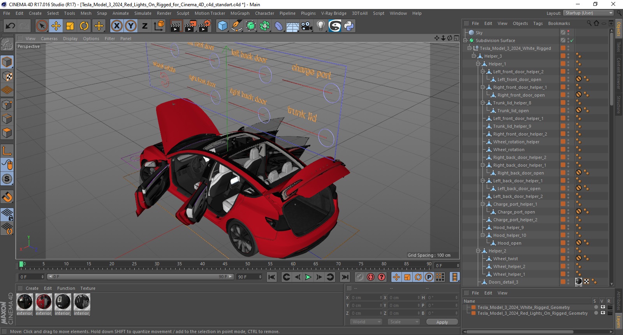Collapse Trunk_lid_helper_8 node

[x=483, y=103]
